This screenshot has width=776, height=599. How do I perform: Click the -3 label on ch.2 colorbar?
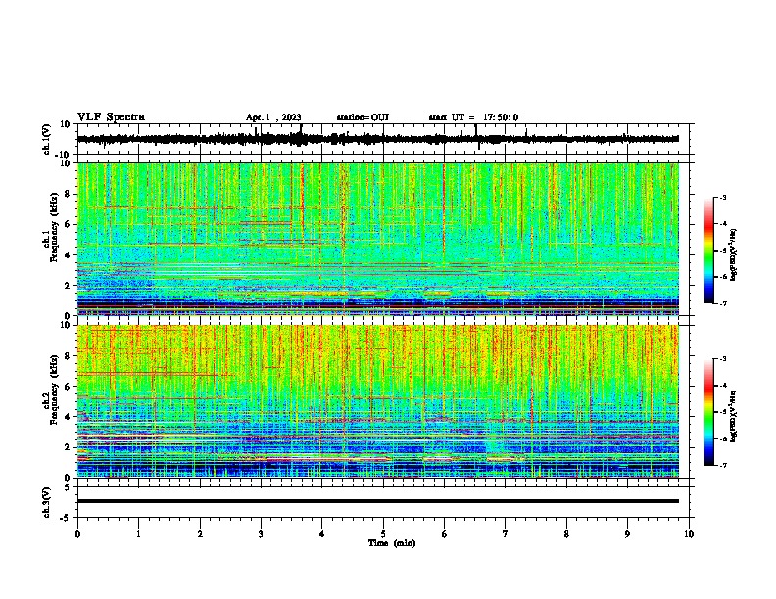pyautogui.click(x=723, y=359)
